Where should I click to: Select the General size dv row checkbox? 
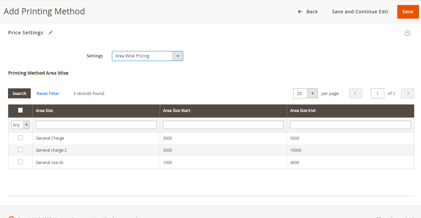coord(20,162)
